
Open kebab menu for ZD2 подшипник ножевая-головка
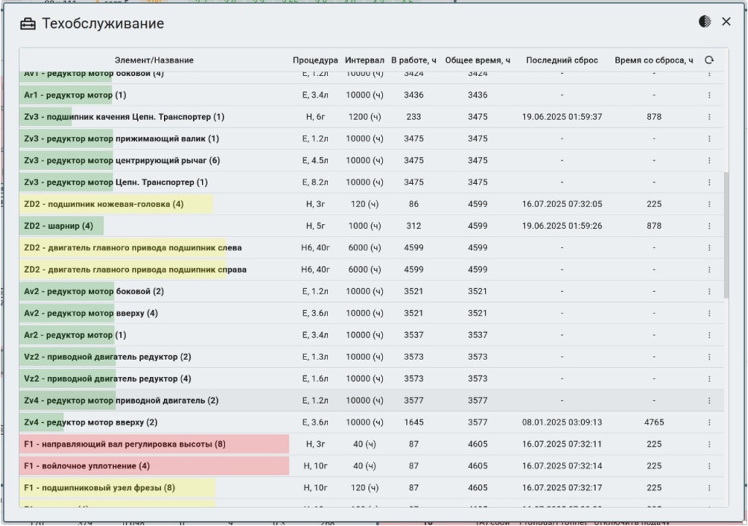point(709,205)
